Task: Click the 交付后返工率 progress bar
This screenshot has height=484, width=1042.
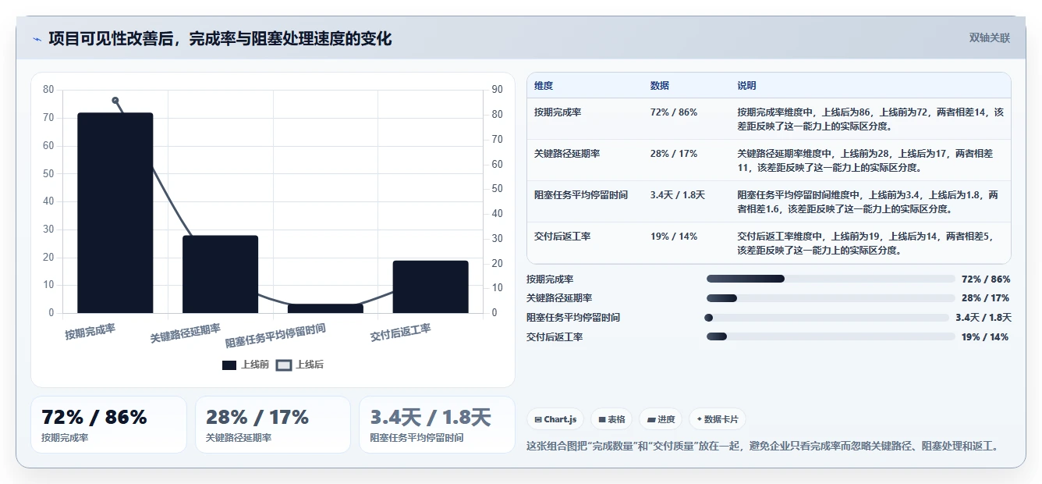Action: [x=831, y=337]
